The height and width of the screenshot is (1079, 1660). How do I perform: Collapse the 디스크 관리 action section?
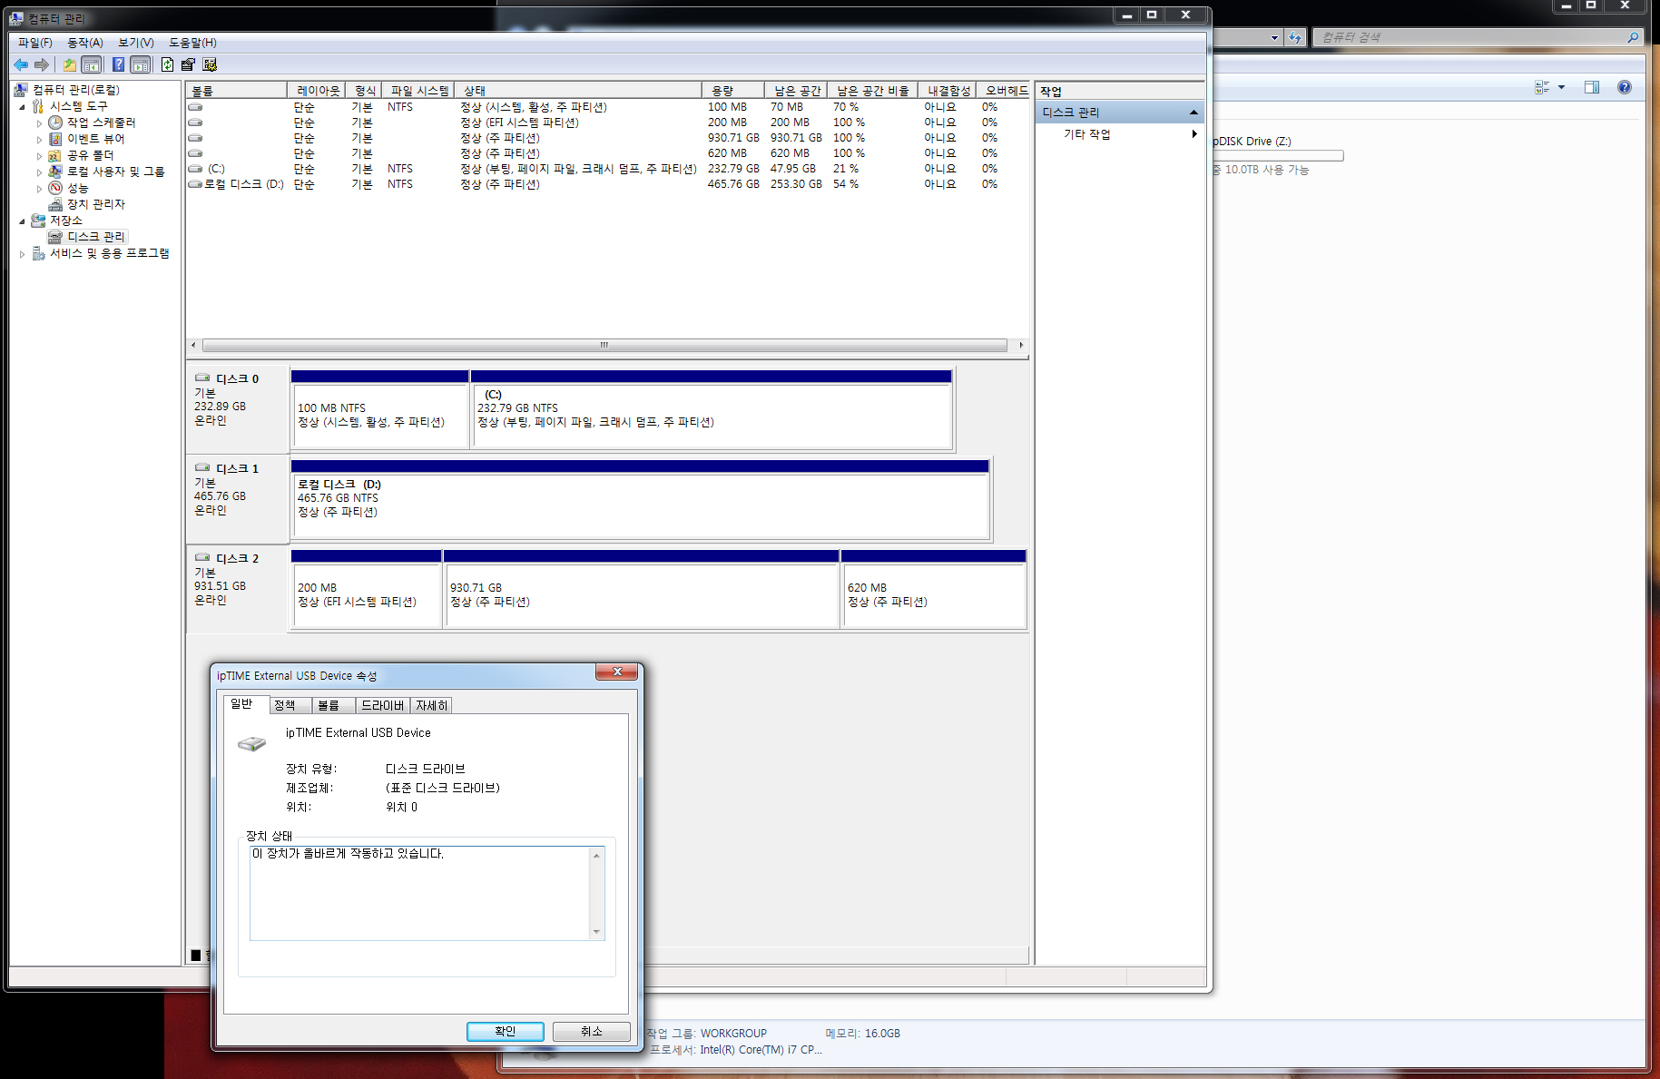tap(1193, 113)
